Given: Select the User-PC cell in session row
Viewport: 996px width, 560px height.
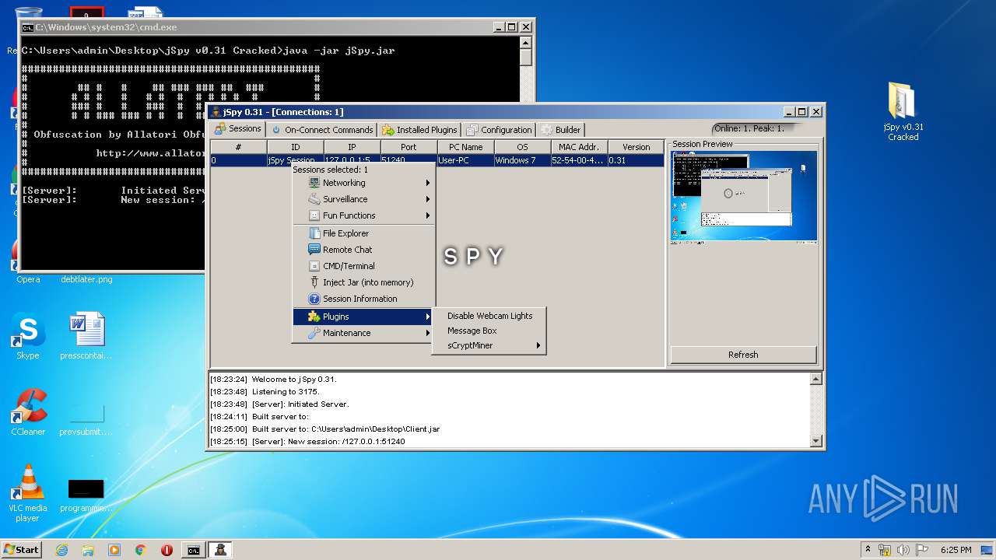Looking at the screenshot, I should [x=466, y=160].
